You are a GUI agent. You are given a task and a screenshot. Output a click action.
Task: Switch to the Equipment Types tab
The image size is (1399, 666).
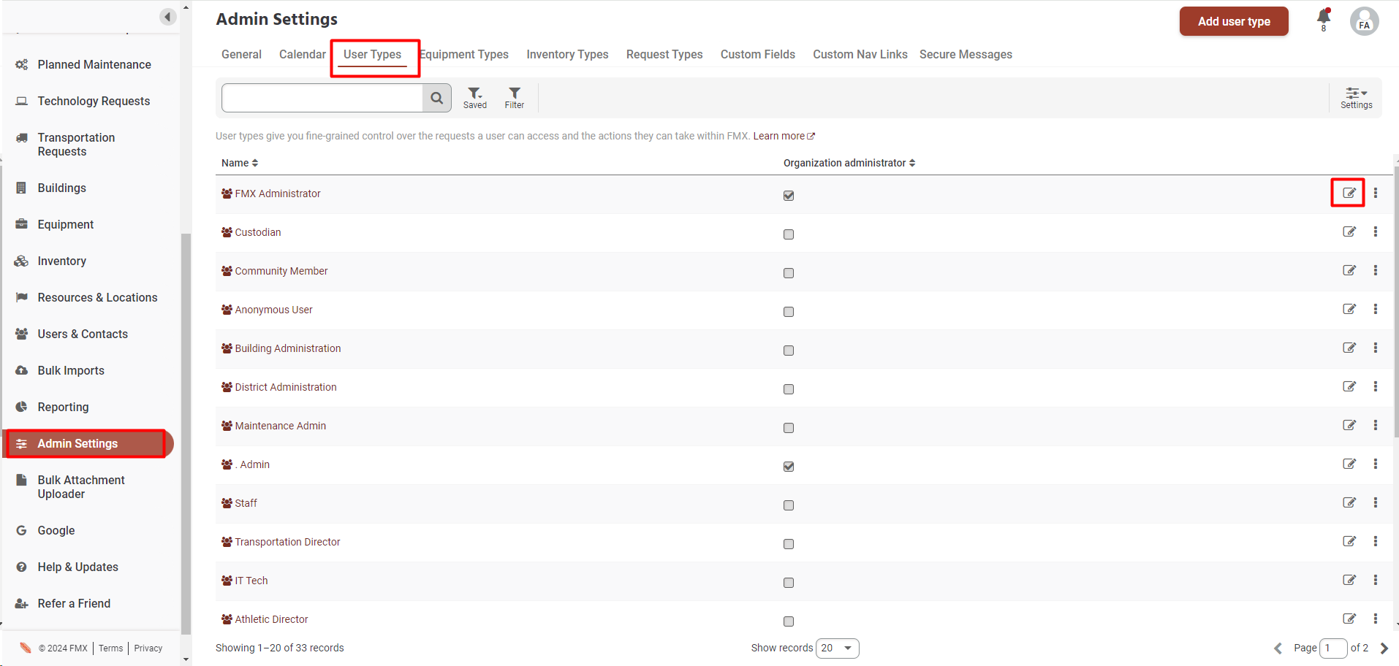[x=465, y=55]
